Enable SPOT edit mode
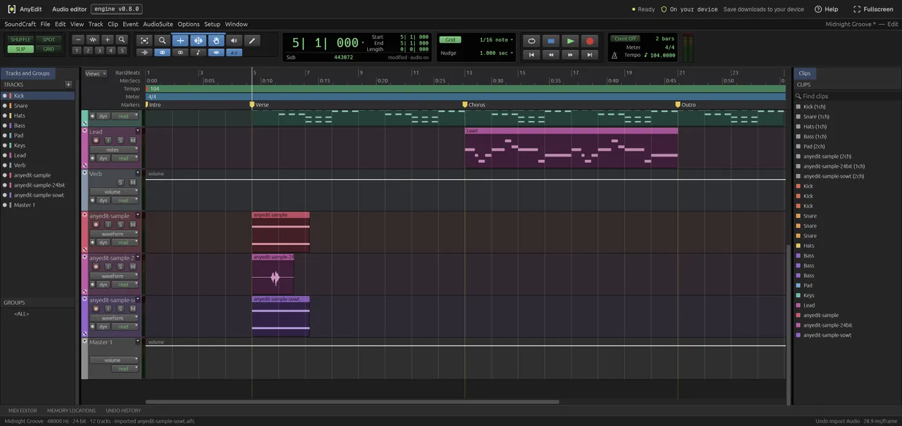Screen dimensions: 902x426 tap(49, 40)
